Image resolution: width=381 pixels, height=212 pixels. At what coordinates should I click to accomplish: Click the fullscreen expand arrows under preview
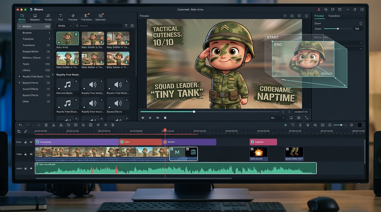pos(307,118)
